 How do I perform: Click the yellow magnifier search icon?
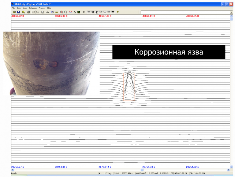pyautogui.click(x=23, y=12)
